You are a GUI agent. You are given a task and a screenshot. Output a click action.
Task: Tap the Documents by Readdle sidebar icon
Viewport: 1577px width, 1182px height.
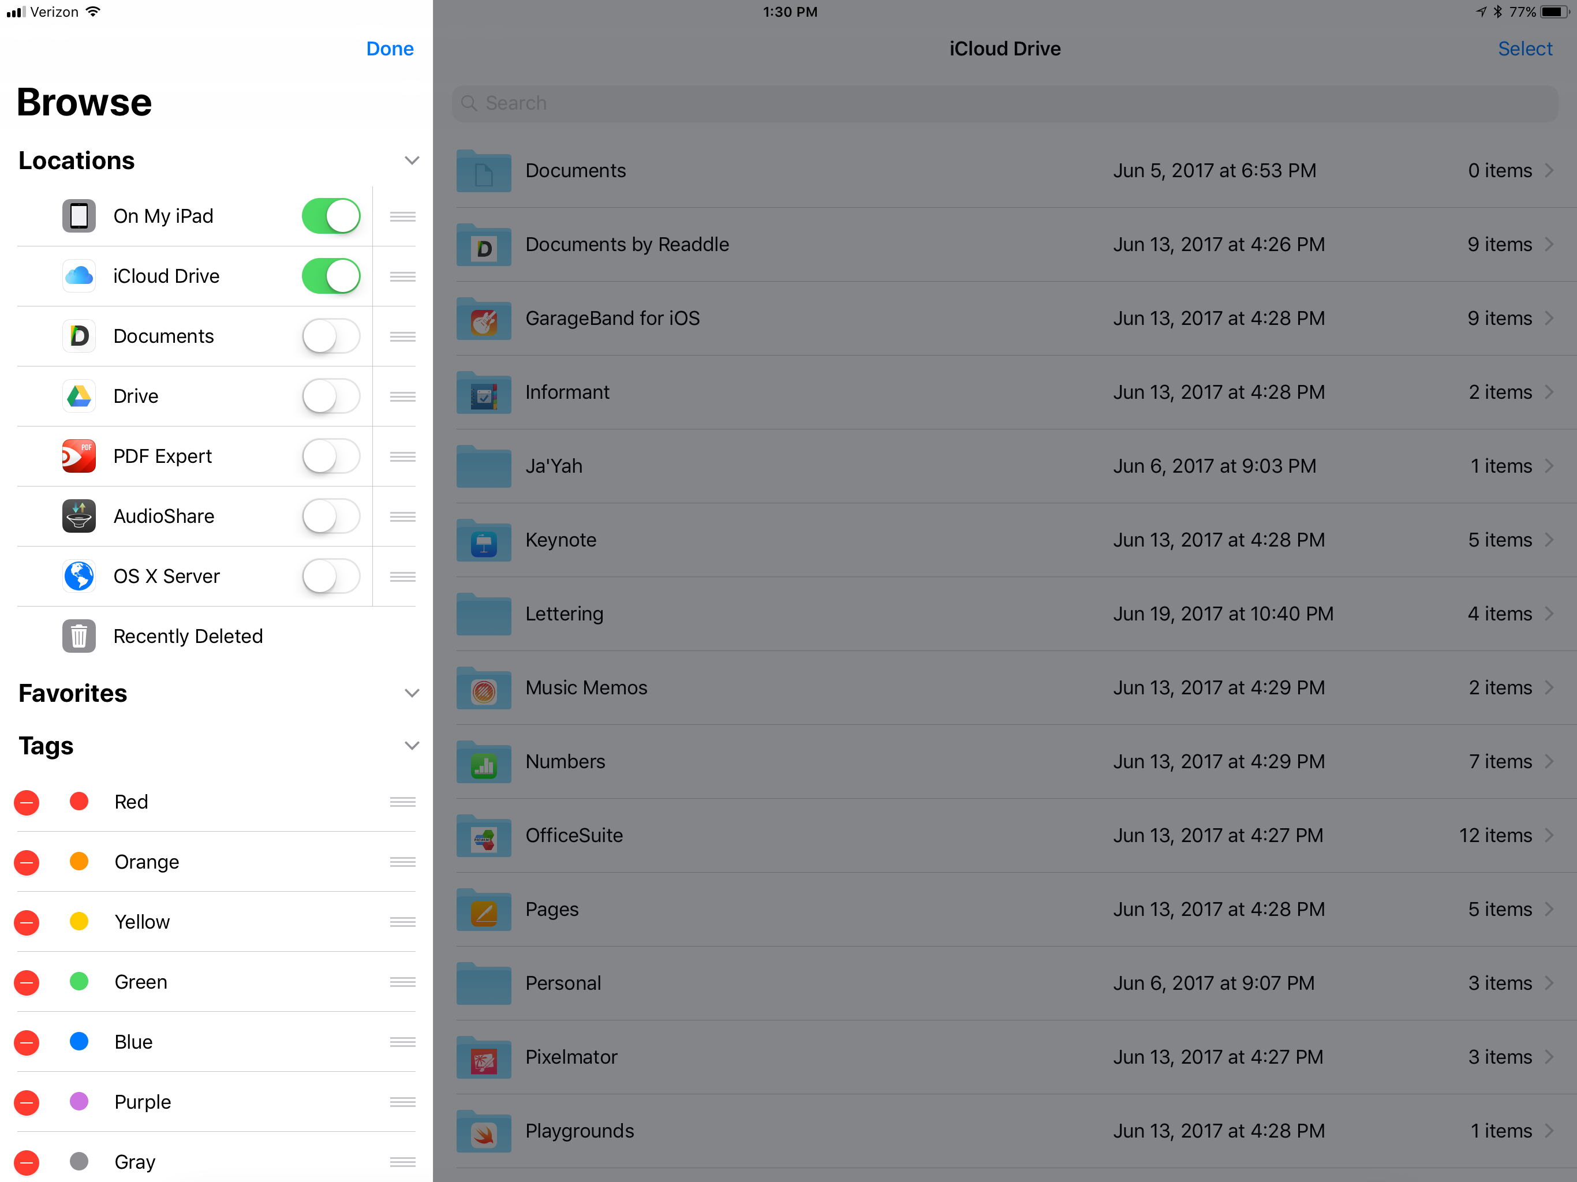coord(79,336)
